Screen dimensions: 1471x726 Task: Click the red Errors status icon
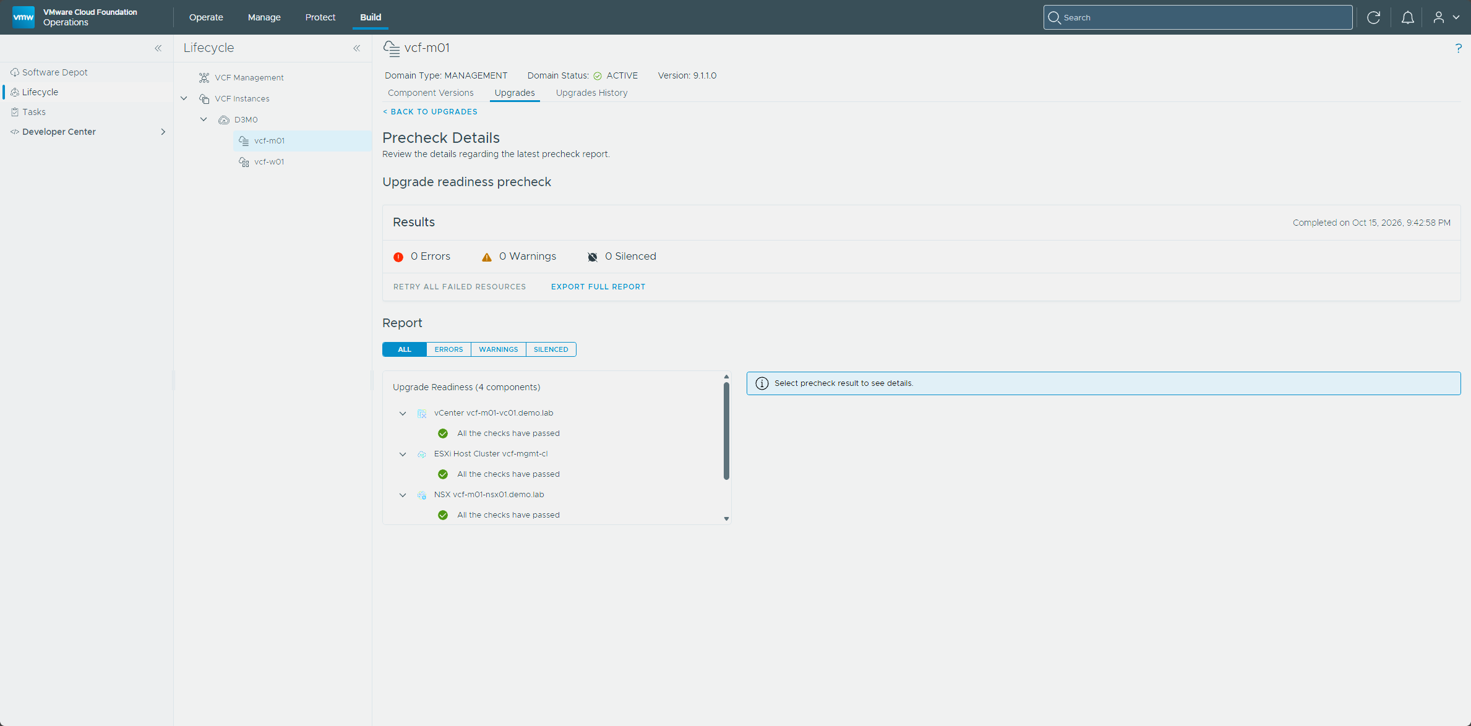pos(398,257)
